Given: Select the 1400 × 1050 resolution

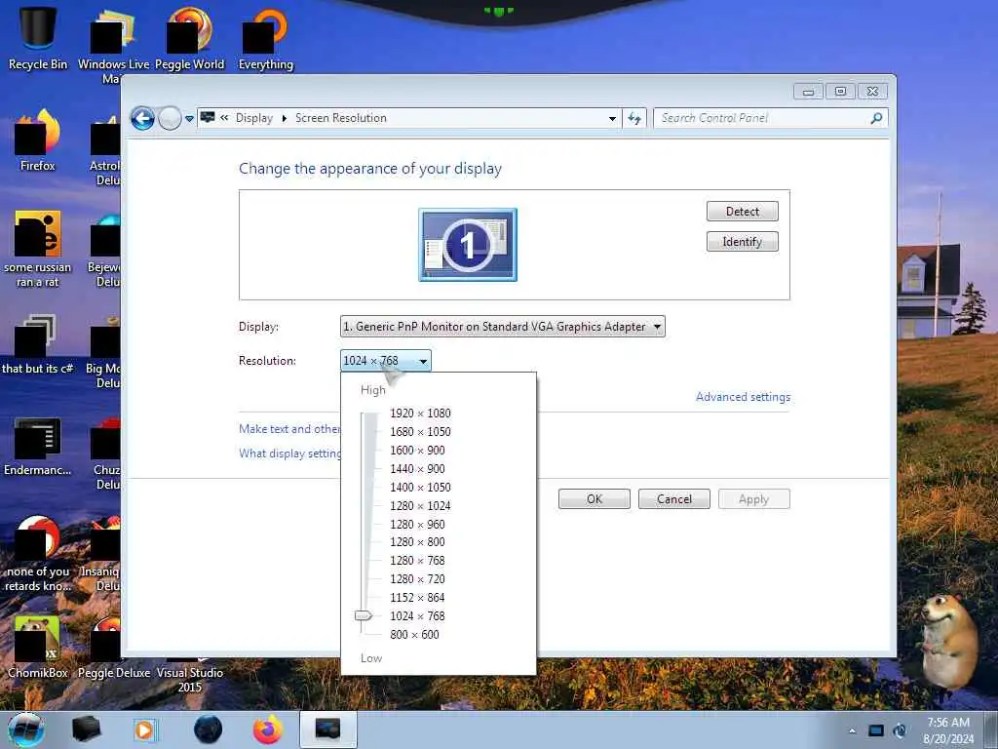Looking at the screenshot, I should tap(420, 487).
